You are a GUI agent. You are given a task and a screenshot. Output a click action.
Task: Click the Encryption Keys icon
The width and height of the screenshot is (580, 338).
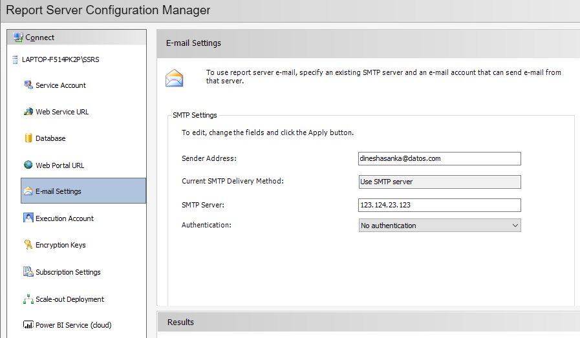pyautogui.click(x=28, y=245)
